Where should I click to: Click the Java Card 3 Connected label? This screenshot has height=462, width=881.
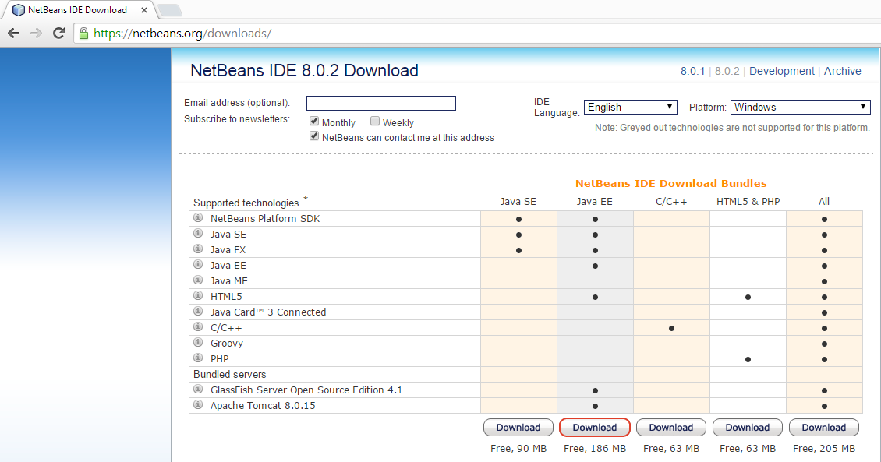point(268,312)
